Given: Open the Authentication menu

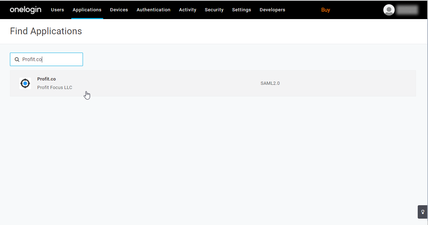Looking at the screenshot, I should [x=154, y=10].
